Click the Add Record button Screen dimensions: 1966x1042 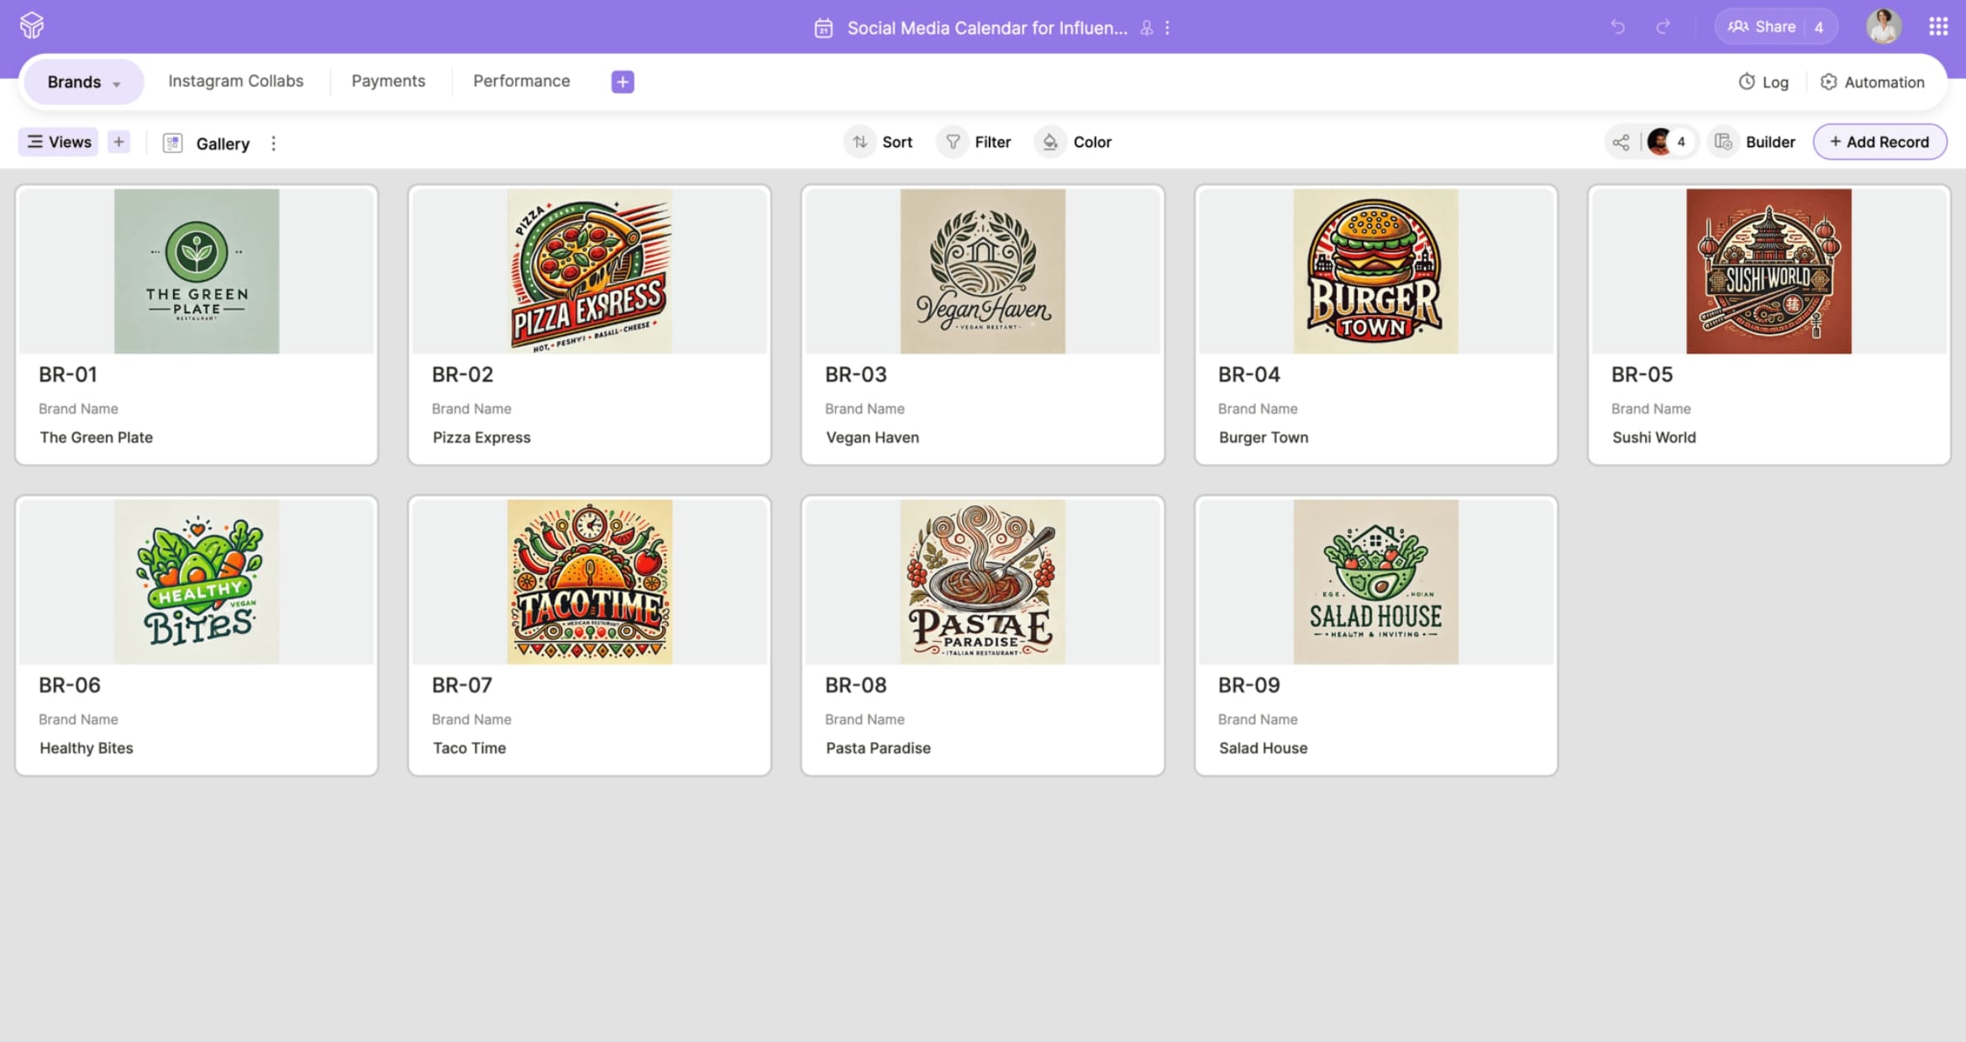(x=1879, y=142)
